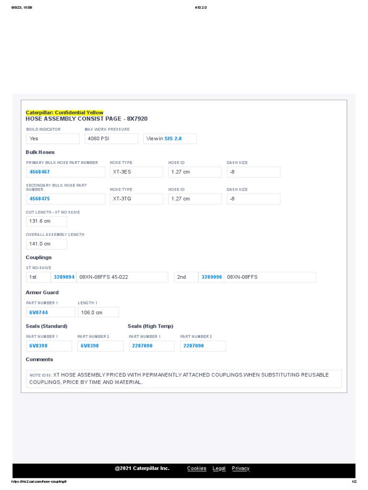Select the Caterpillar: Confidential Yellow label
368x490 pixels.
pos(65,112)
